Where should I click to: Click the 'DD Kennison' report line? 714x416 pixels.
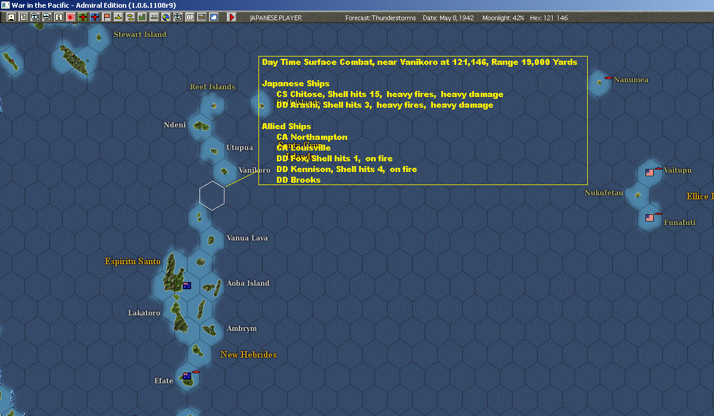[347, 169]
